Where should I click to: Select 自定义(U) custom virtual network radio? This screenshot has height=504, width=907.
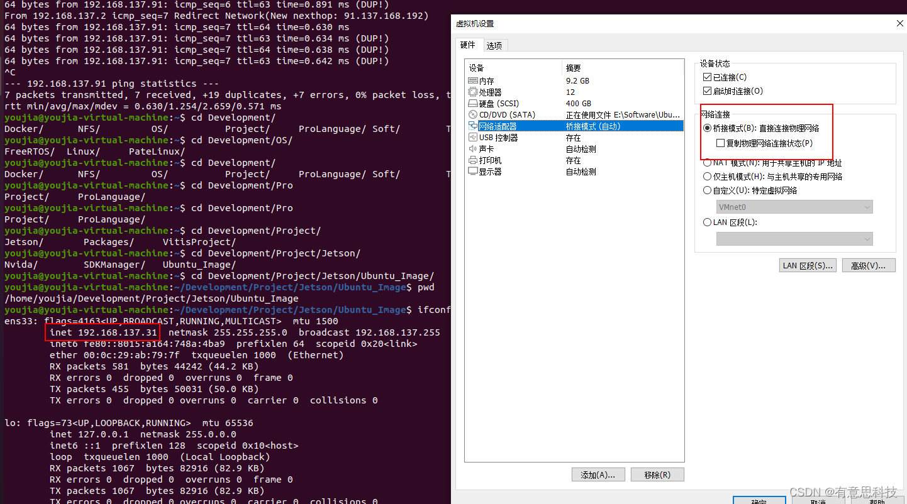coord(708,190)
